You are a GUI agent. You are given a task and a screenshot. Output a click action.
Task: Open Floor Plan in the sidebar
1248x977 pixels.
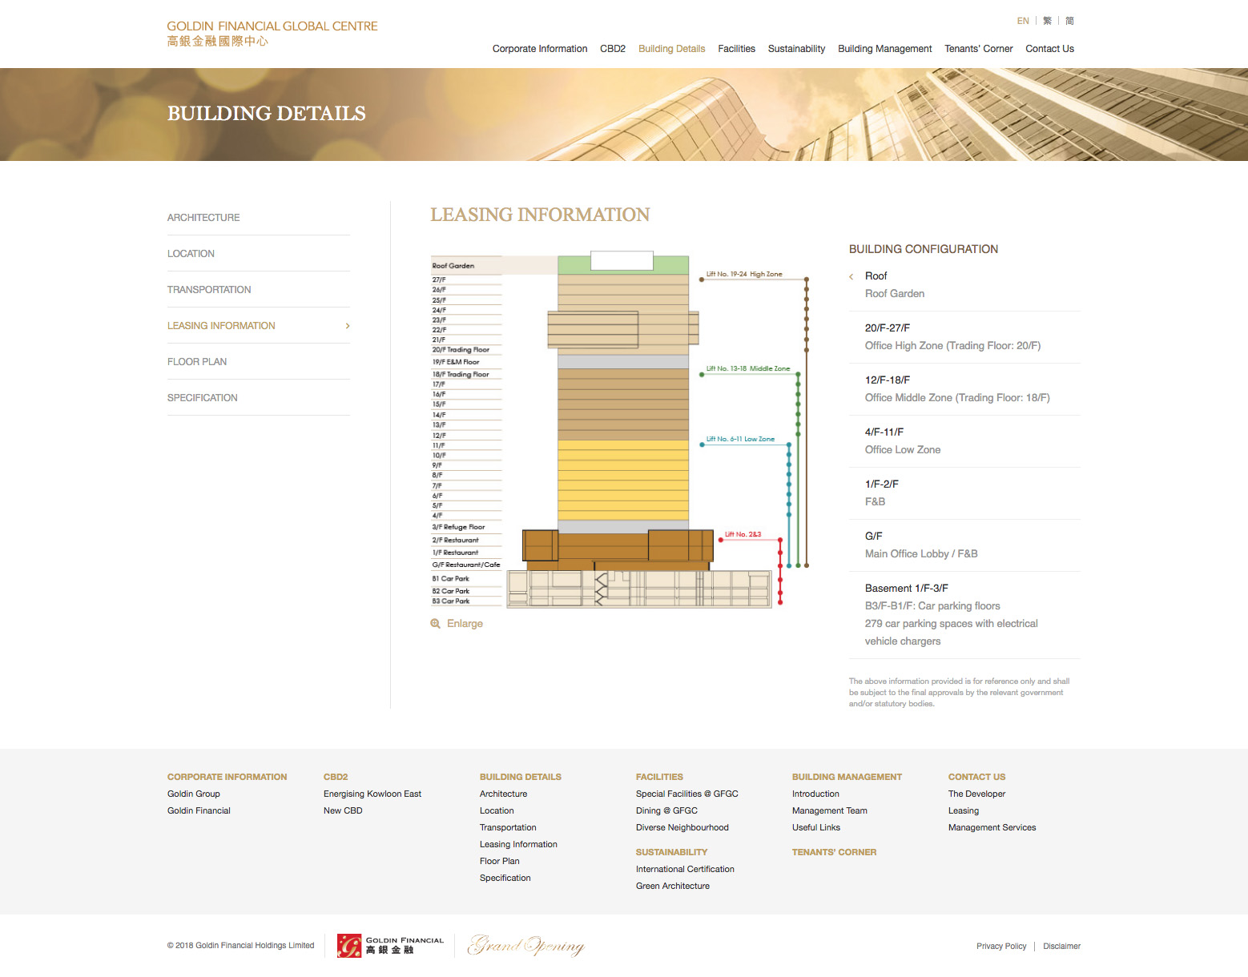pos(197,362)
